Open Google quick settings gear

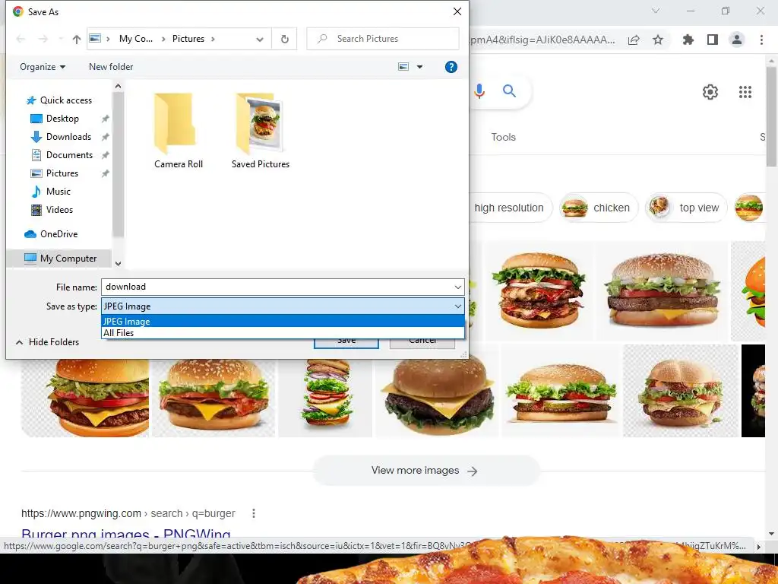click(710, 92)
